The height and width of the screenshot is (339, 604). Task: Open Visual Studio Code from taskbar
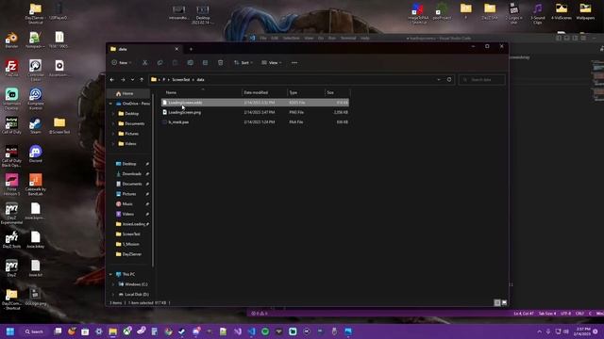coord(251,331)
